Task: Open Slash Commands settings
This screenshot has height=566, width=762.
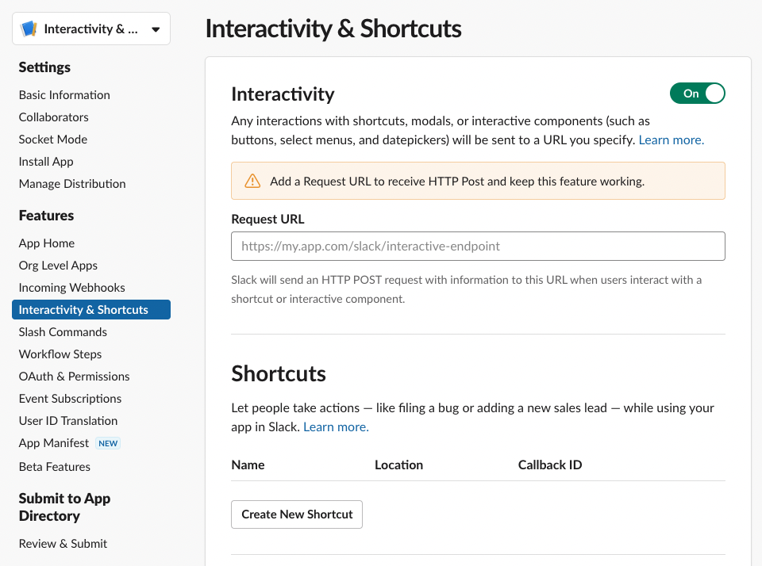Action: pos(63,331)
